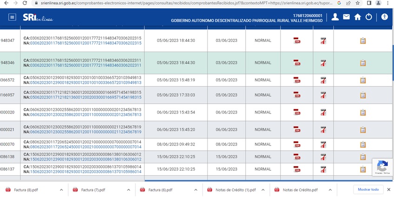394x214 pixels.
Task: Open the SRI hamburger menu
Action: pos(12,17)
